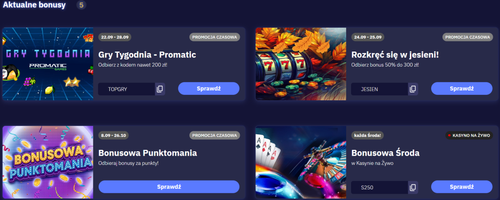This screenshot has width=500, height=200.
Task: Click Sprawdź for Bonusowa Punktomania
Action: (169, 187)
